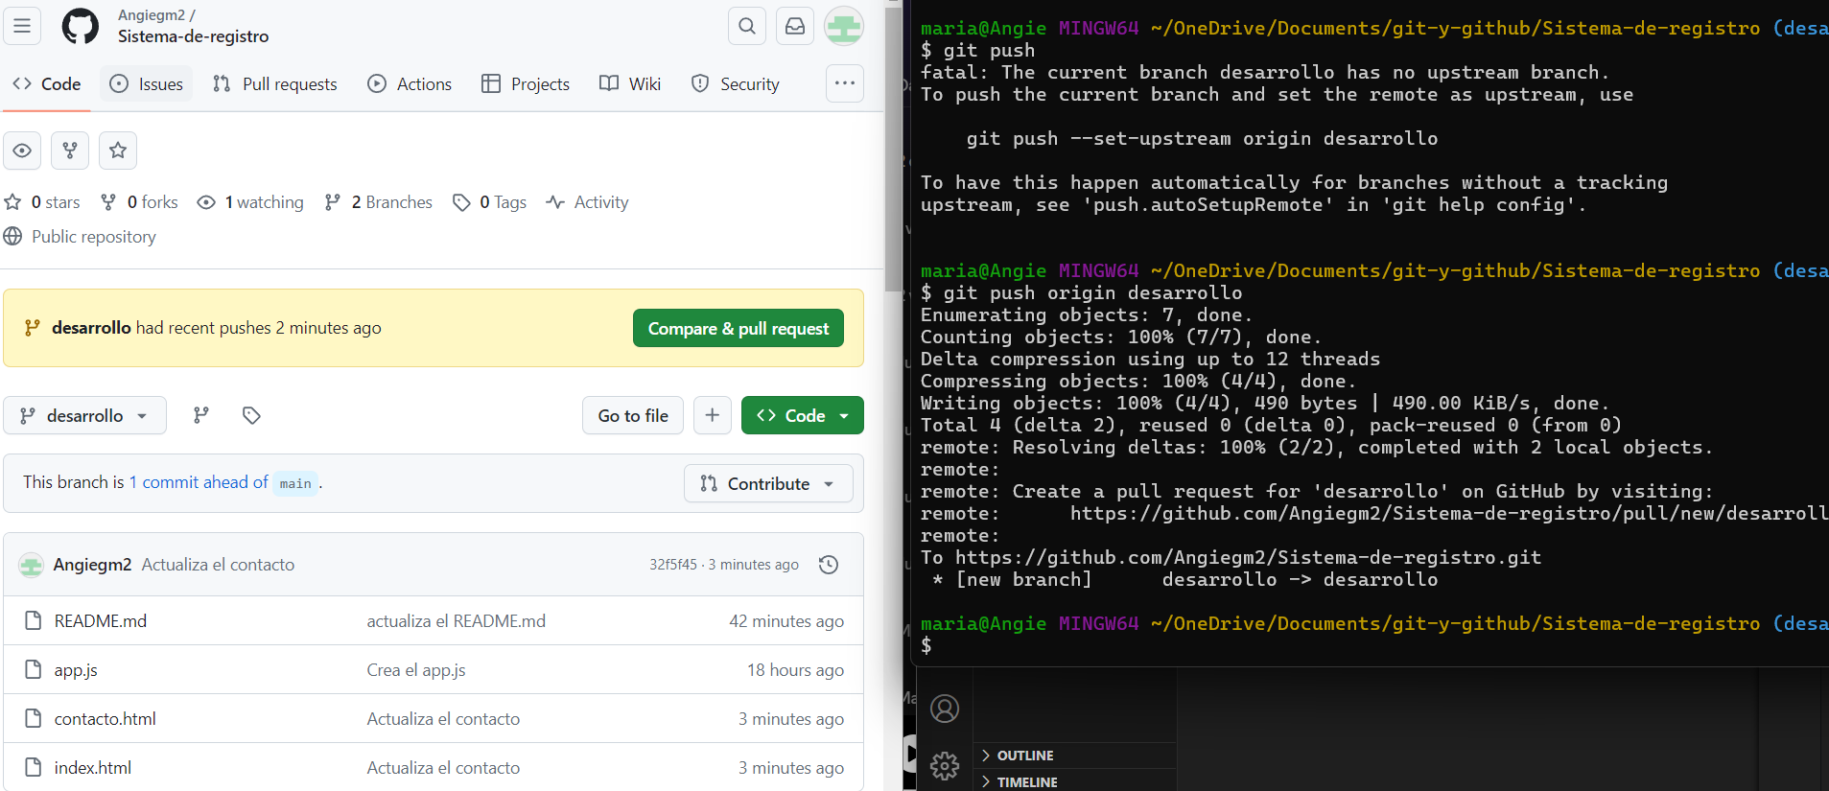Open the index.html file
Viewport: 1829px width, 791px height.
tap(93, 768)
